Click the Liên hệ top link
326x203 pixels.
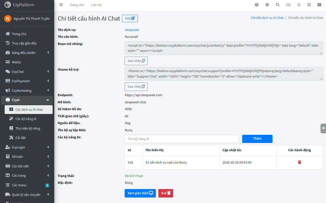pos(96,5)
